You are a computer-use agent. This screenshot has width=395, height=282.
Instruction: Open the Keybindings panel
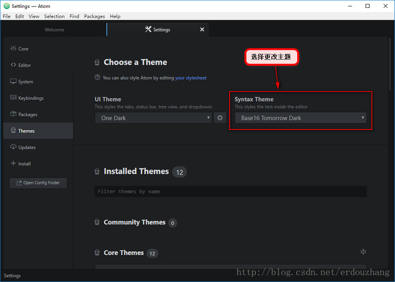coord(38,98)
